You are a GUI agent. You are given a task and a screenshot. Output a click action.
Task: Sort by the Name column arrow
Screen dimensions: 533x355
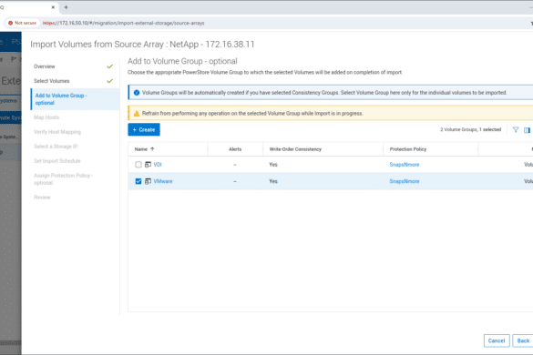point(152,149)
